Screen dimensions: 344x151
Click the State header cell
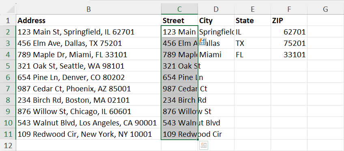pos(252,20)
